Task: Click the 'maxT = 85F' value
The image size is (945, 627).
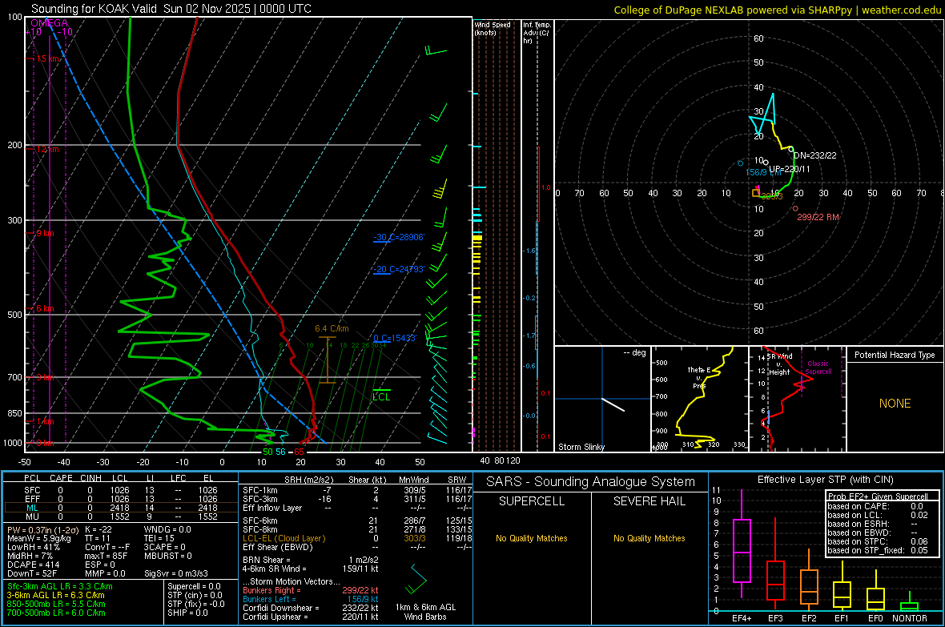Action: [x=106, y=556]
